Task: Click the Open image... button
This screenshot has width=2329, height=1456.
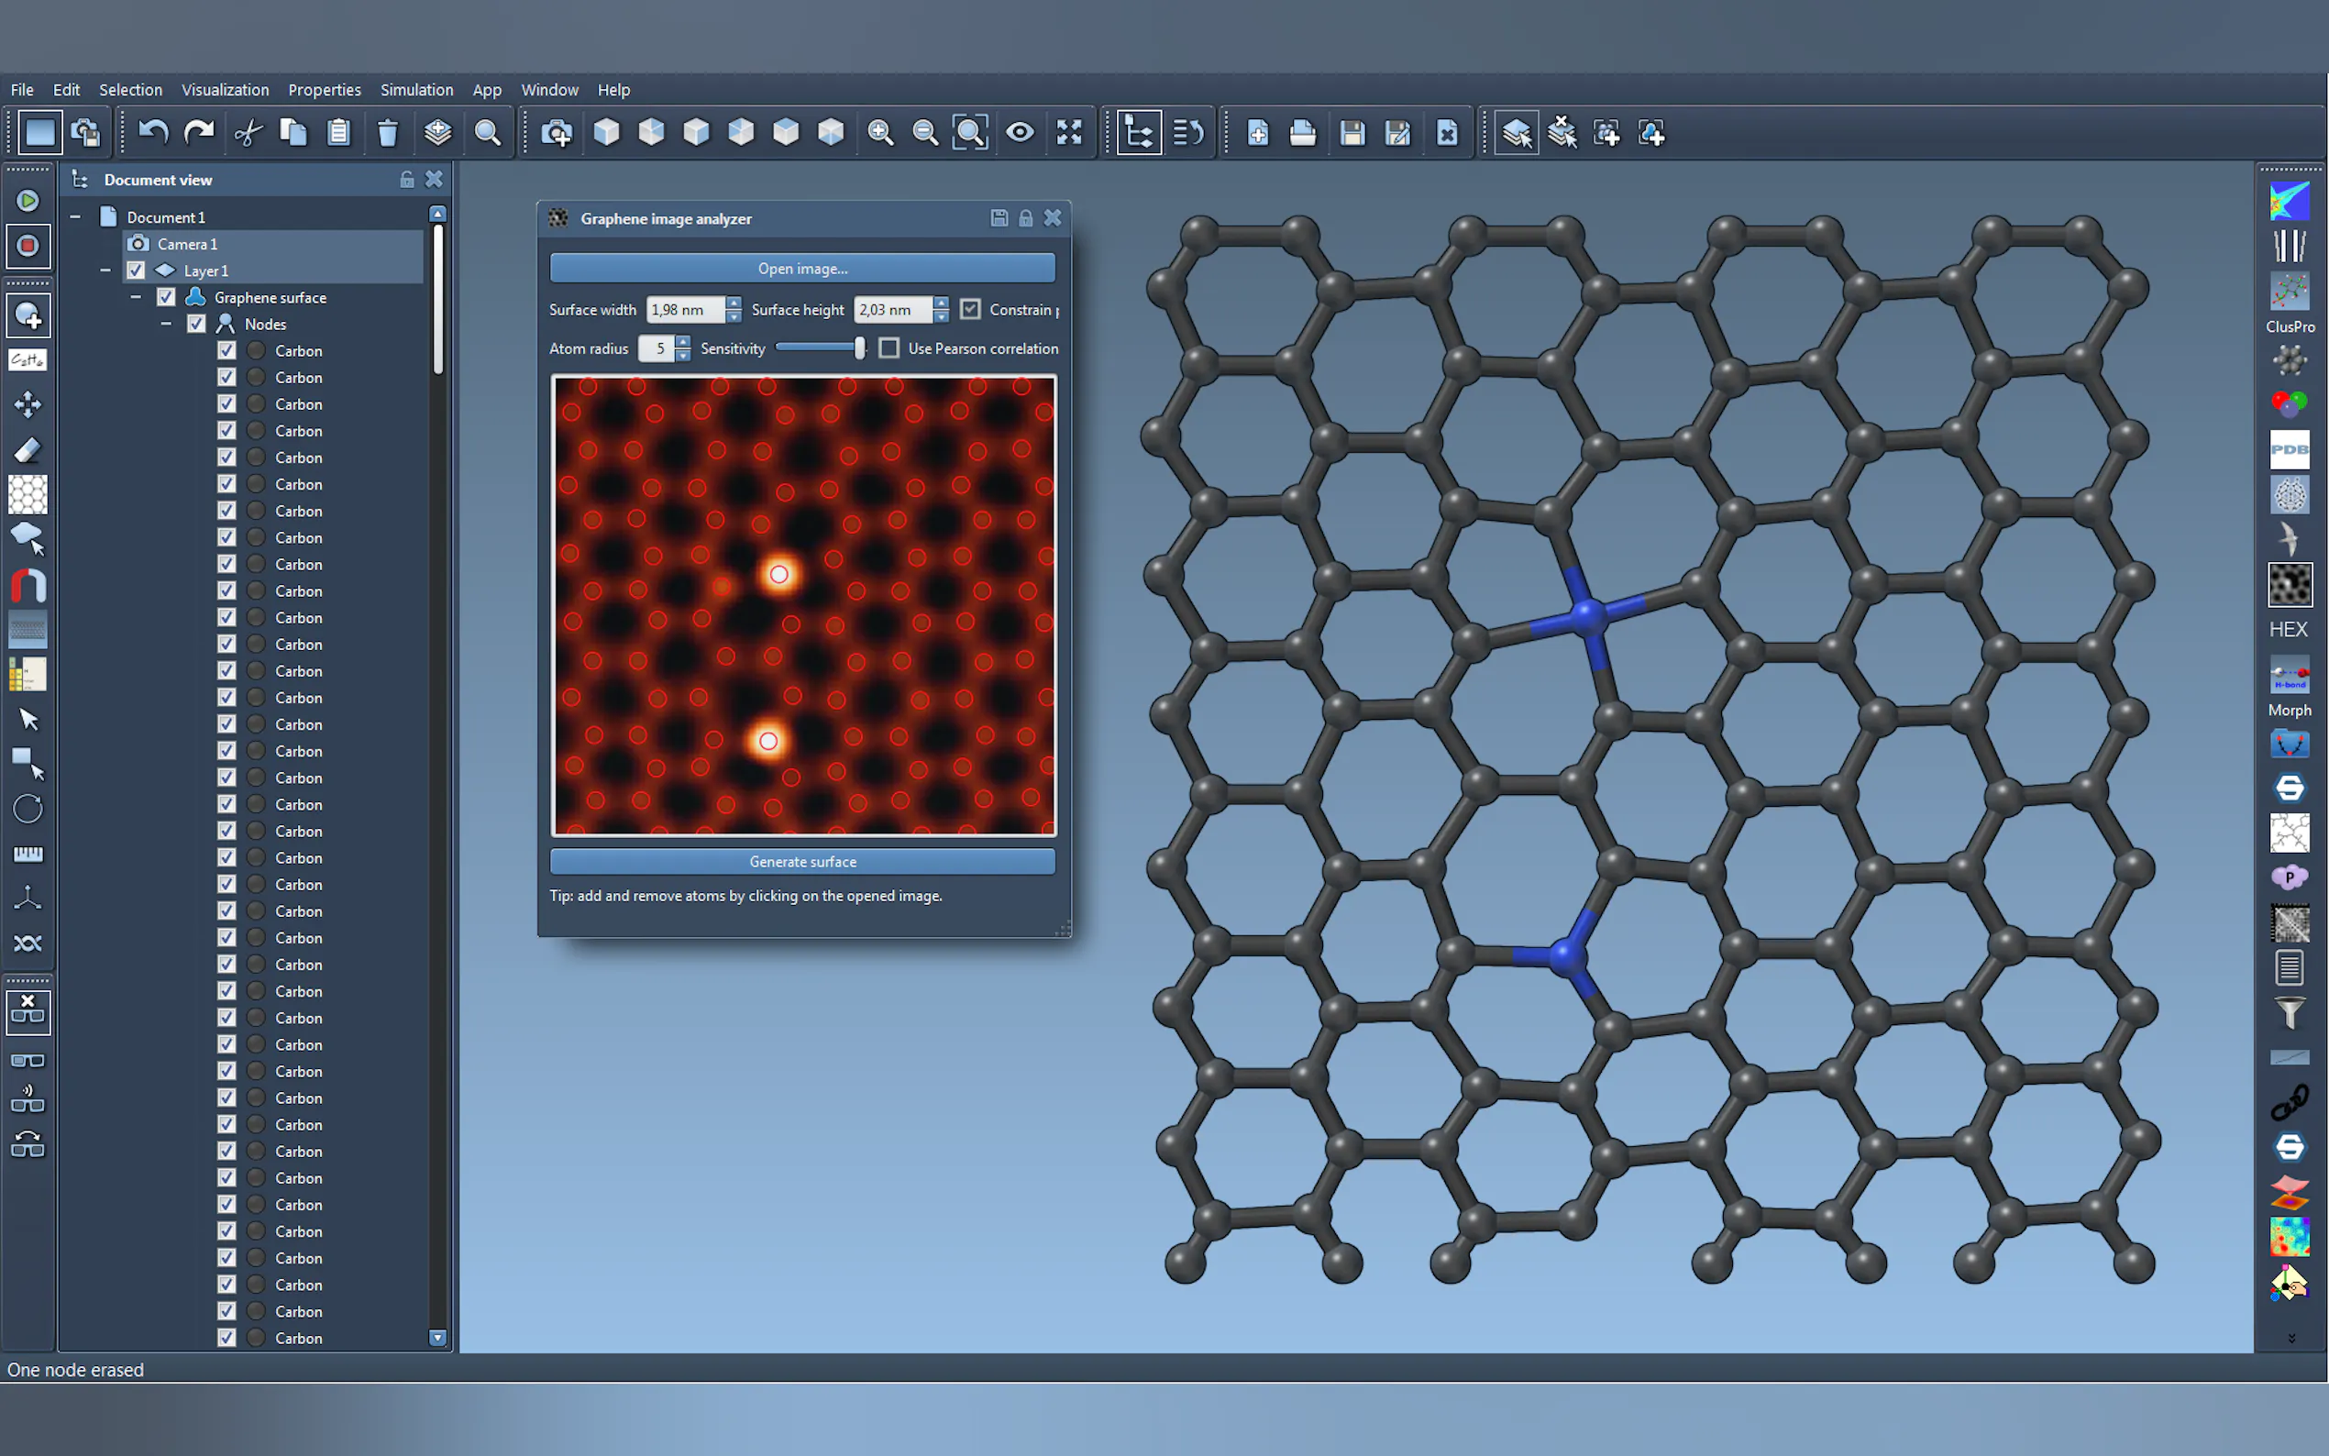Action: click(802, 269)
